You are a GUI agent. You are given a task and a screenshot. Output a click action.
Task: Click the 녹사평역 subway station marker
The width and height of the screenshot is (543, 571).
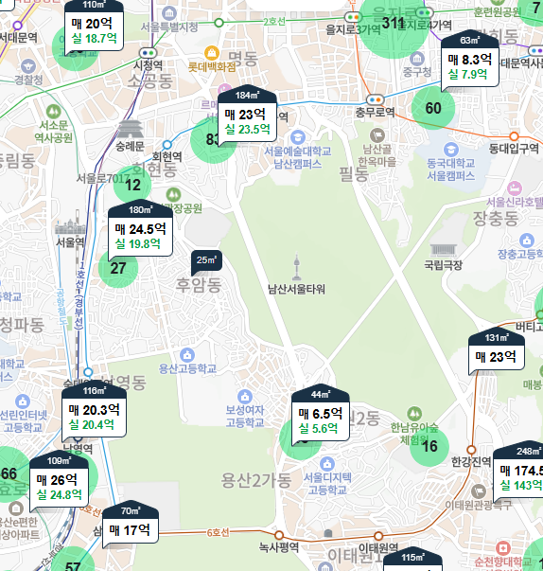coord(279,535)
